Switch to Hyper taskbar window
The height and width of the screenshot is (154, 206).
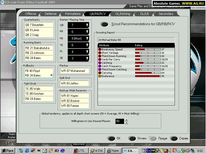114,151
